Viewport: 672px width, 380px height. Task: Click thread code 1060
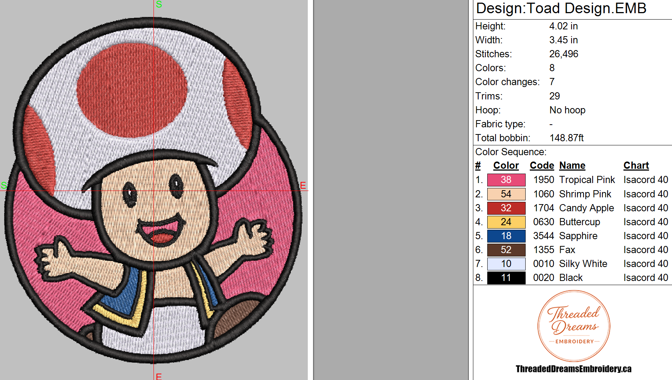544,194
